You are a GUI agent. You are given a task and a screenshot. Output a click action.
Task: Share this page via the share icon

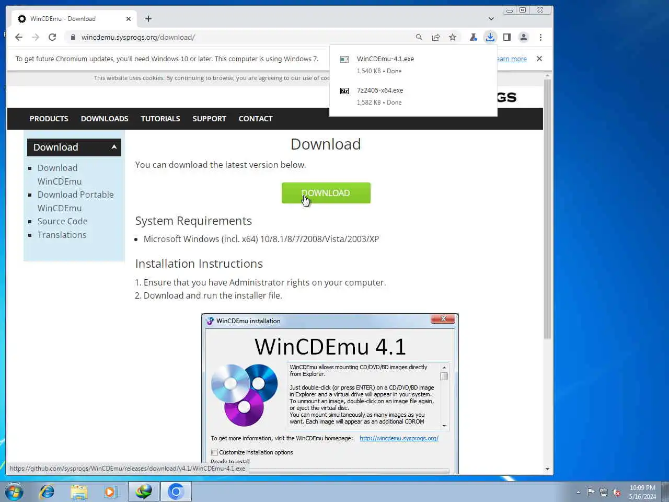(435, 37)
